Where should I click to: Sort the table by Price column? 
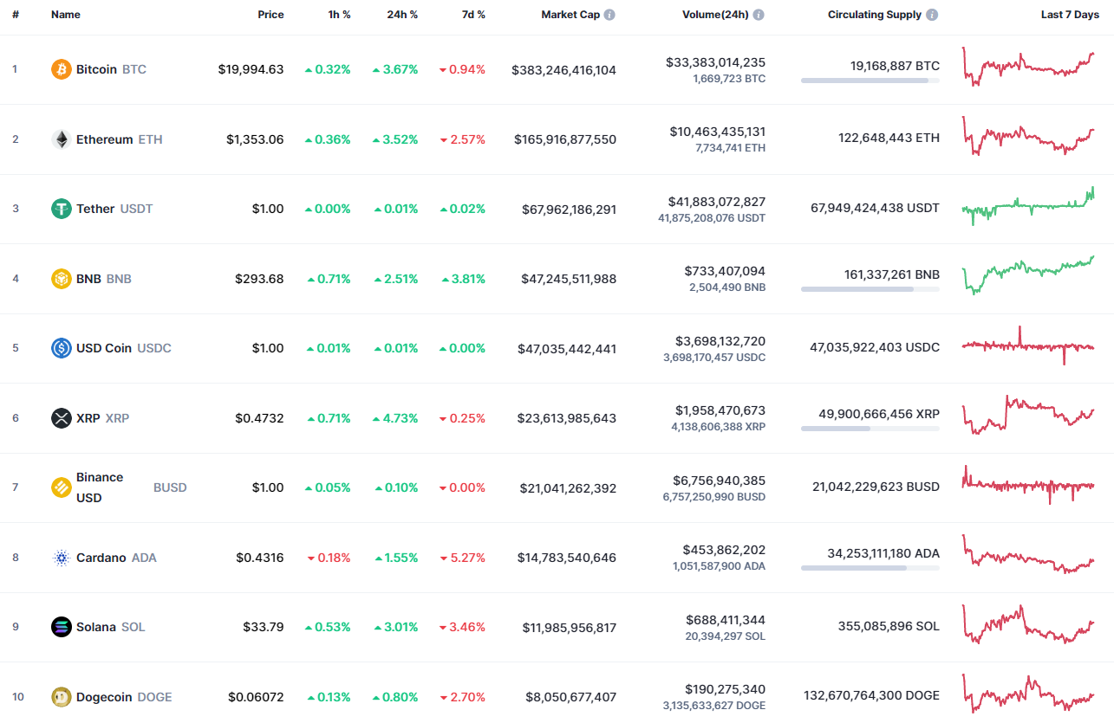point(270,14)
